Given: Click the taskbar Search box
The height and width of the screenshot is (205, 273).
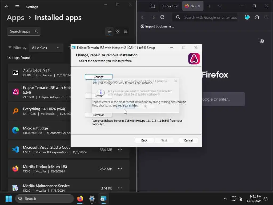Looking at the screenshot, I should [x=45, y=199].
